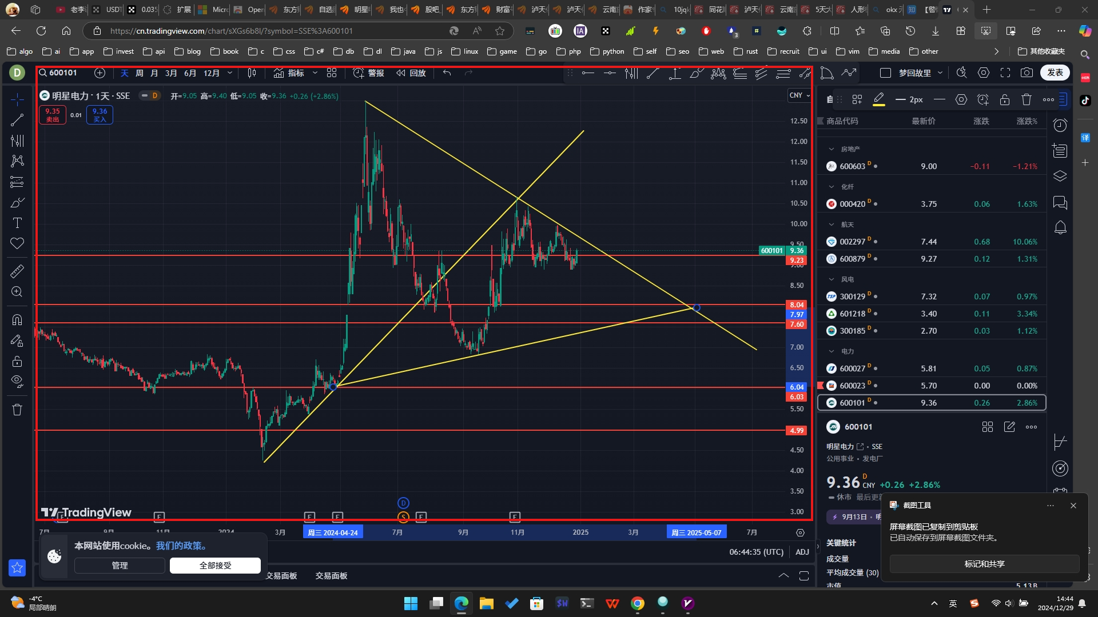Open line color pencil swatch
Viewport: 1098px width, 617px height.
coord(879,99)
